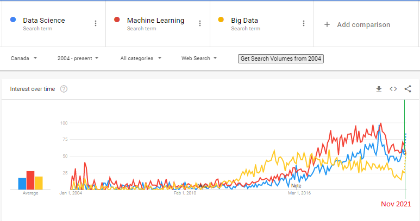Download the interest over time data
Viewport: 420px width, 221px height.
tap(379, 89)
